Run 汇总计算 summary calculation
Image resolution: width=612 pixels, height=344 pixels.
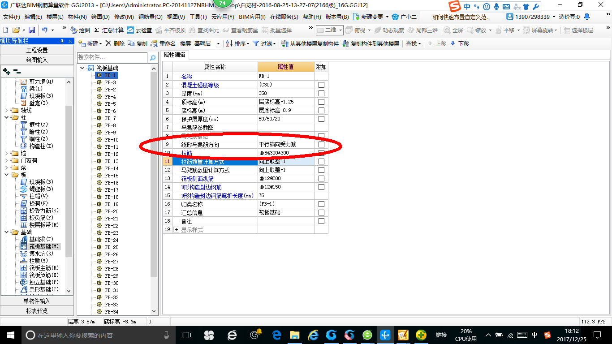[109, 30]
